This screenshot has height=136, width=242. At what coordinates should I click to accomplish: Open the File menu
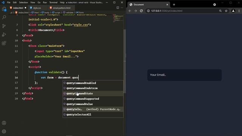(x=9, y=3)
